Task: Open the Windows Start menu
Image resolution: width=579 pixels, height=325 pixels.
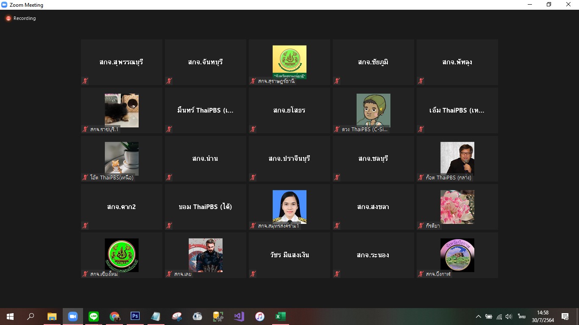Action: (x=10, y=317)
